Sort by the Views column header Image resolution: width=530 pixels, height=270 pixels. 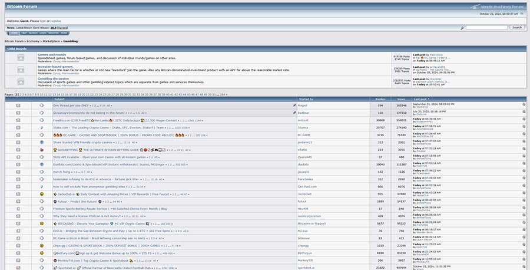(401, 99)
